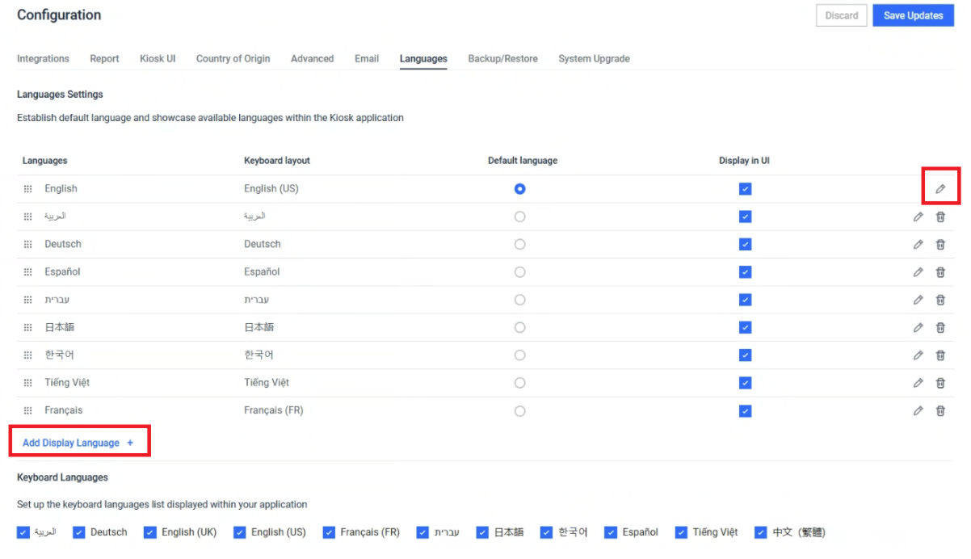The height and width of the screenshot is (559, 971).
Task: Delete the Tiếng Việt language row
Action: [x=940, y=383]
